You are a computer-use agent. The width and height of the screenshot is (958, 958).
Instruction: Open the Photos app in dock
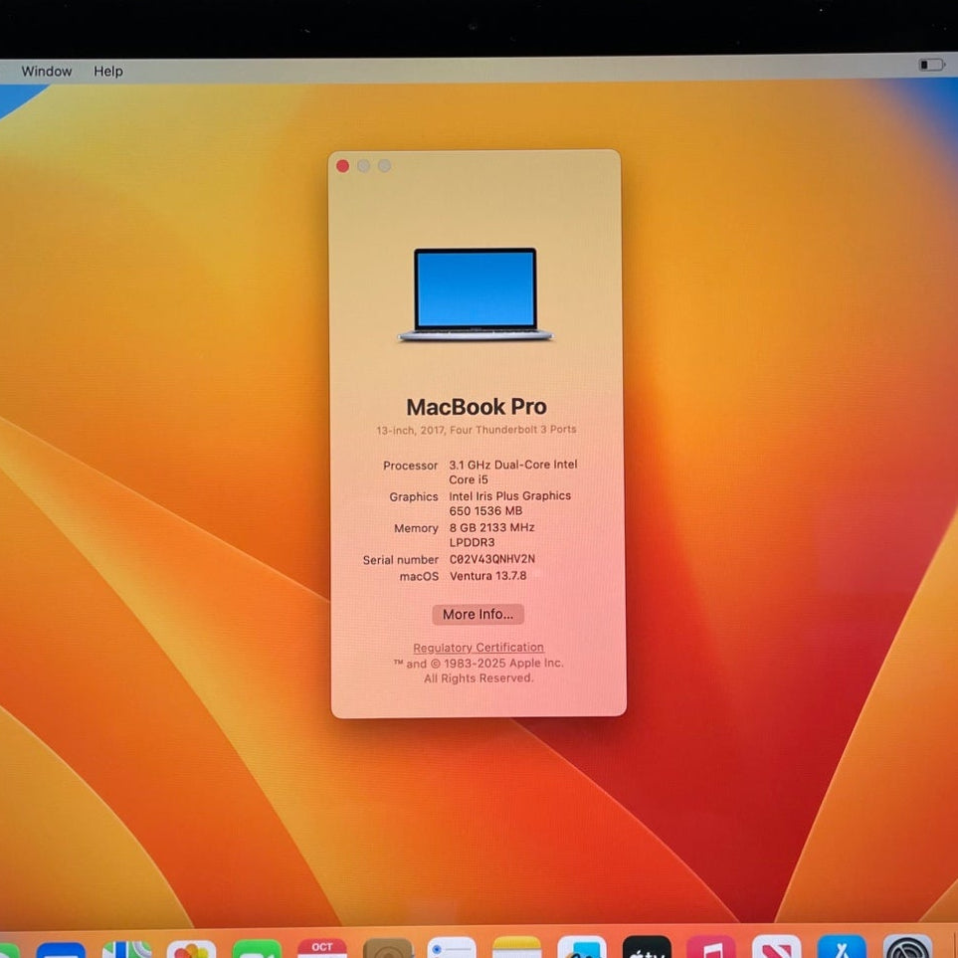coord(191,949)
